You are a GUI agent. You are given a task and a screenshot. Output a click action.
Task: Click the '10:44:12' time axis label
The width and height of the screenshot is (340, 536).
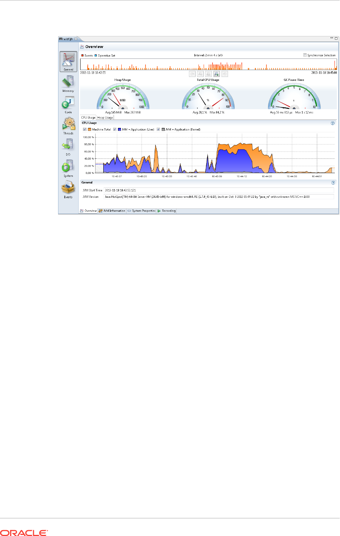pyautogui.click(x=241, y=176)
